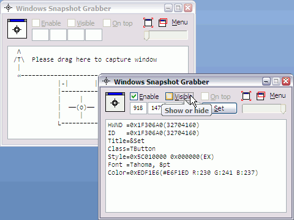The height and width of the screenshot is (220, 294).
Task: Click the field showing 918
Action: pos(138,108)
